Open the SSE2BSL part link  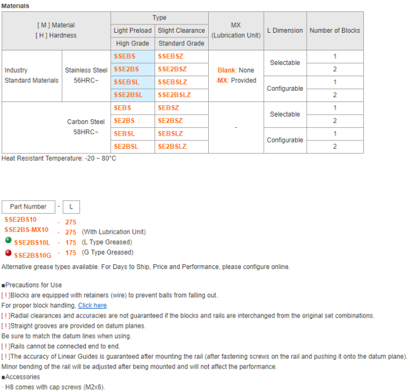pos(128,95)
